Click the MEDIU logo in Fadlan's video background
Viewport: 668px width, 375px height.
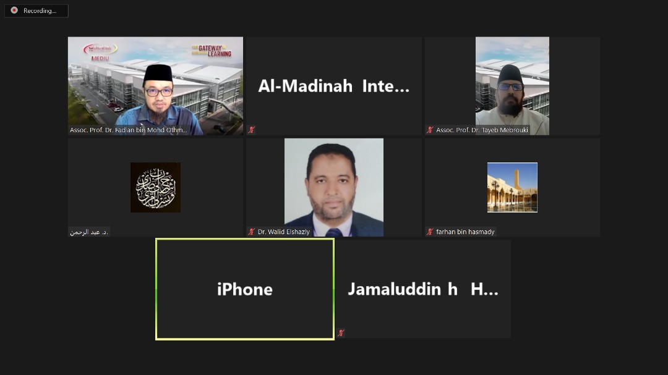(100, 53)
